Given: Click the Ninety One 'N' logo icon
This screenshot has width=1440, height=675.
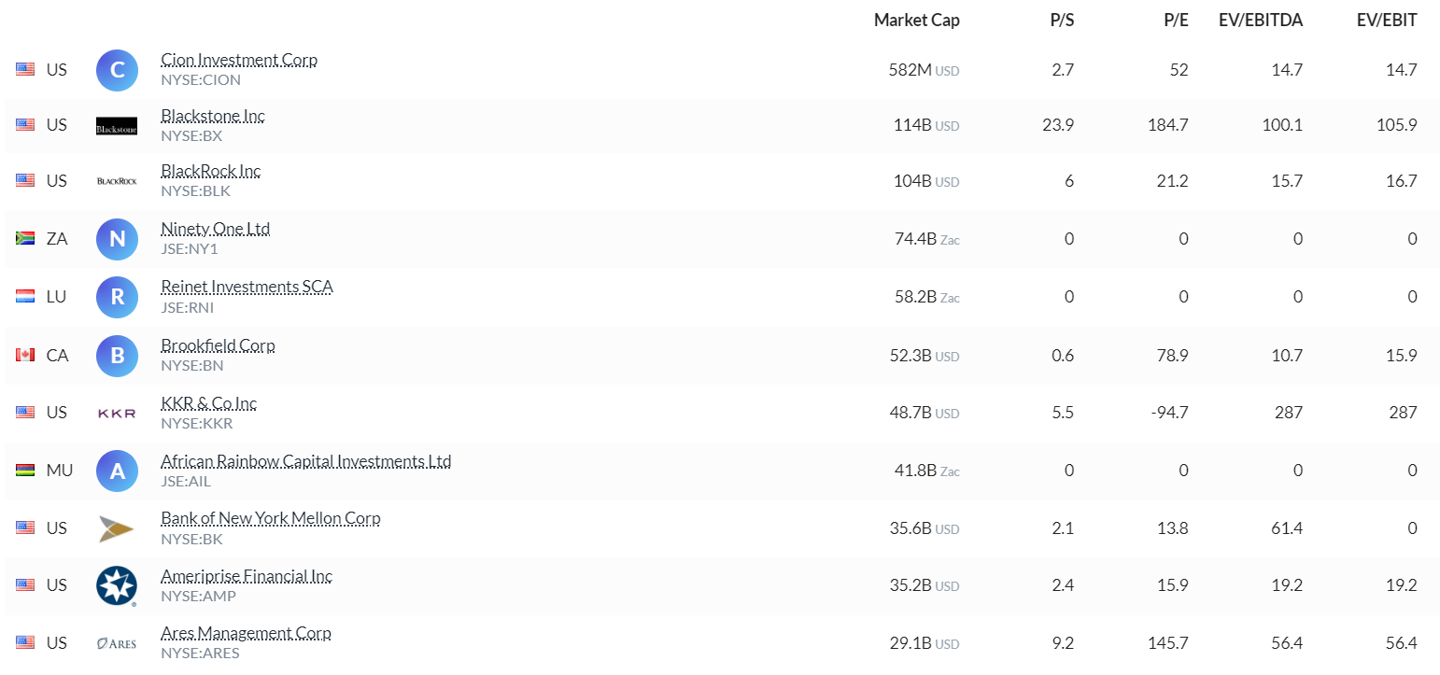Looking at the screenshot, I should tap(117, 238).
